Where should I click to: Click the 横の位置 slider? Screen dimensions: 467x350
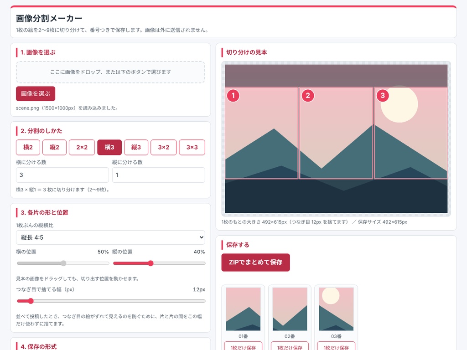pyautogui.click(x=63, y=263)
